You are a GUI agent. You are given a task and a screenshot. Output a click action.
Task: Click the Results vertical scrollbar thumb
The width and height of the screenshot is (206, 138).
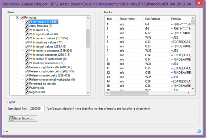tap(193, 22)
